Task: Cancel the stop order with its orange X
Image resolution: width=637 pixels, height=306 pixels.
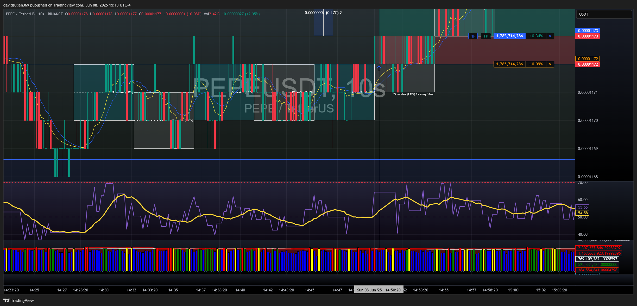Action: tap(550, 64)
